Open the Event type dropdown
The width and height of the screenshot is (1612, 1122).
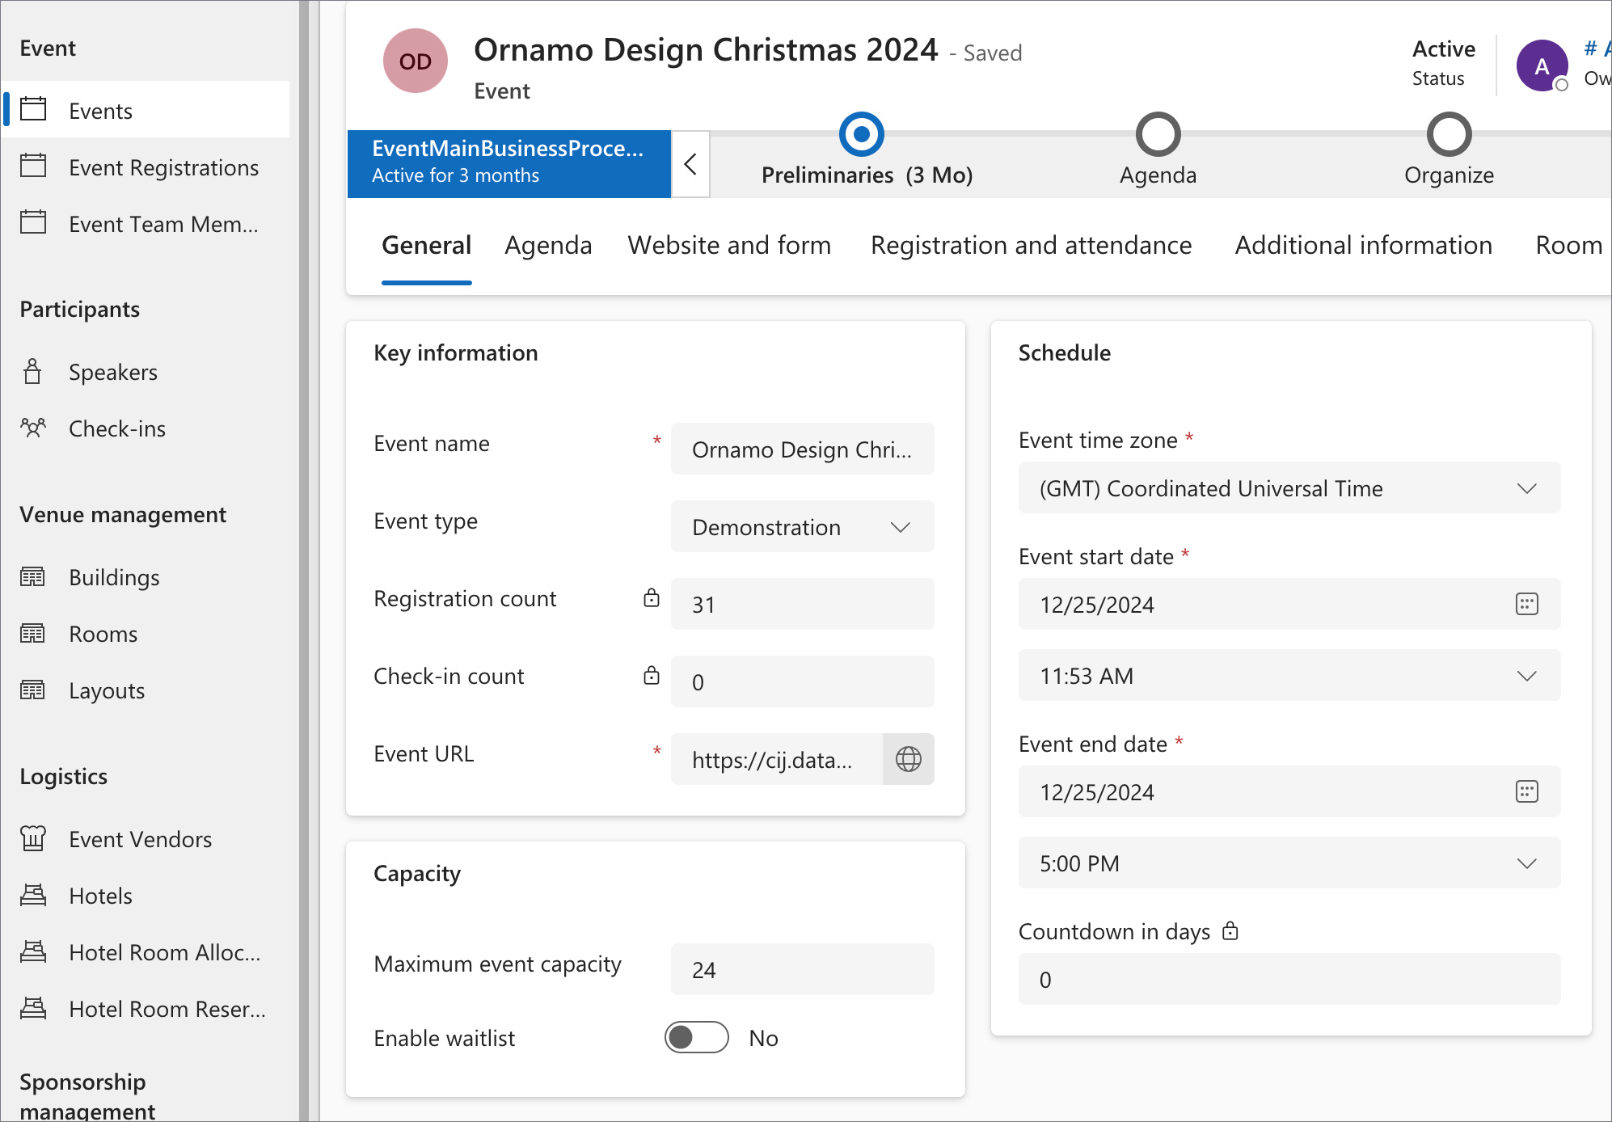(803, 527)
